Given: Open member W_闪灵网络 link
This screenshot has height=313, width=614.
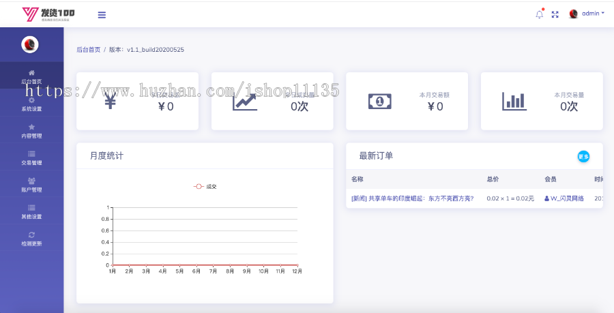Looking at the screenshot, I should click(x=564, y=198).
